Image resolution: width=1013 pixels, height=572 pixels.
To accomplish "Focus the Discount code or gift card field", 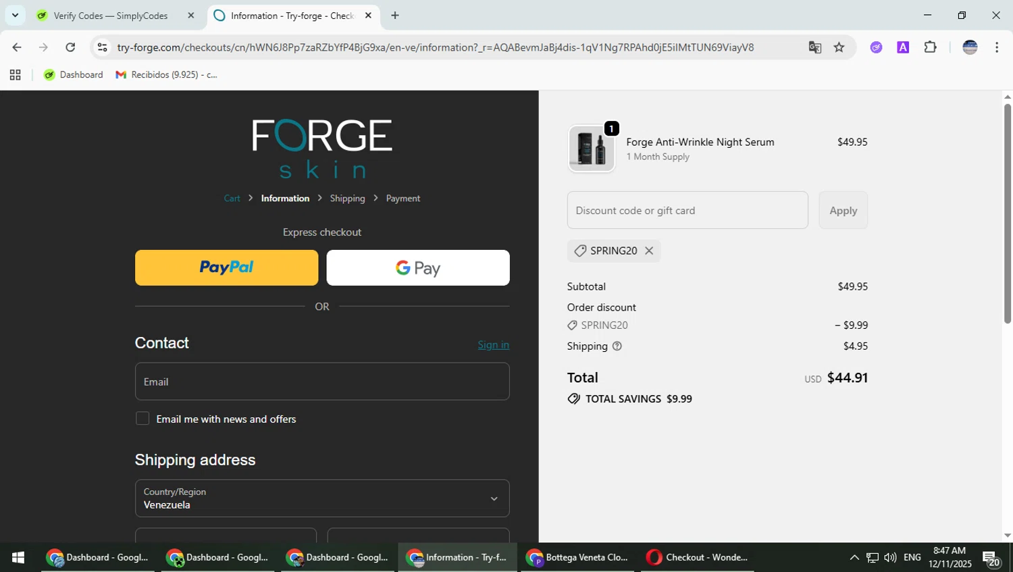I will point(687,210).
